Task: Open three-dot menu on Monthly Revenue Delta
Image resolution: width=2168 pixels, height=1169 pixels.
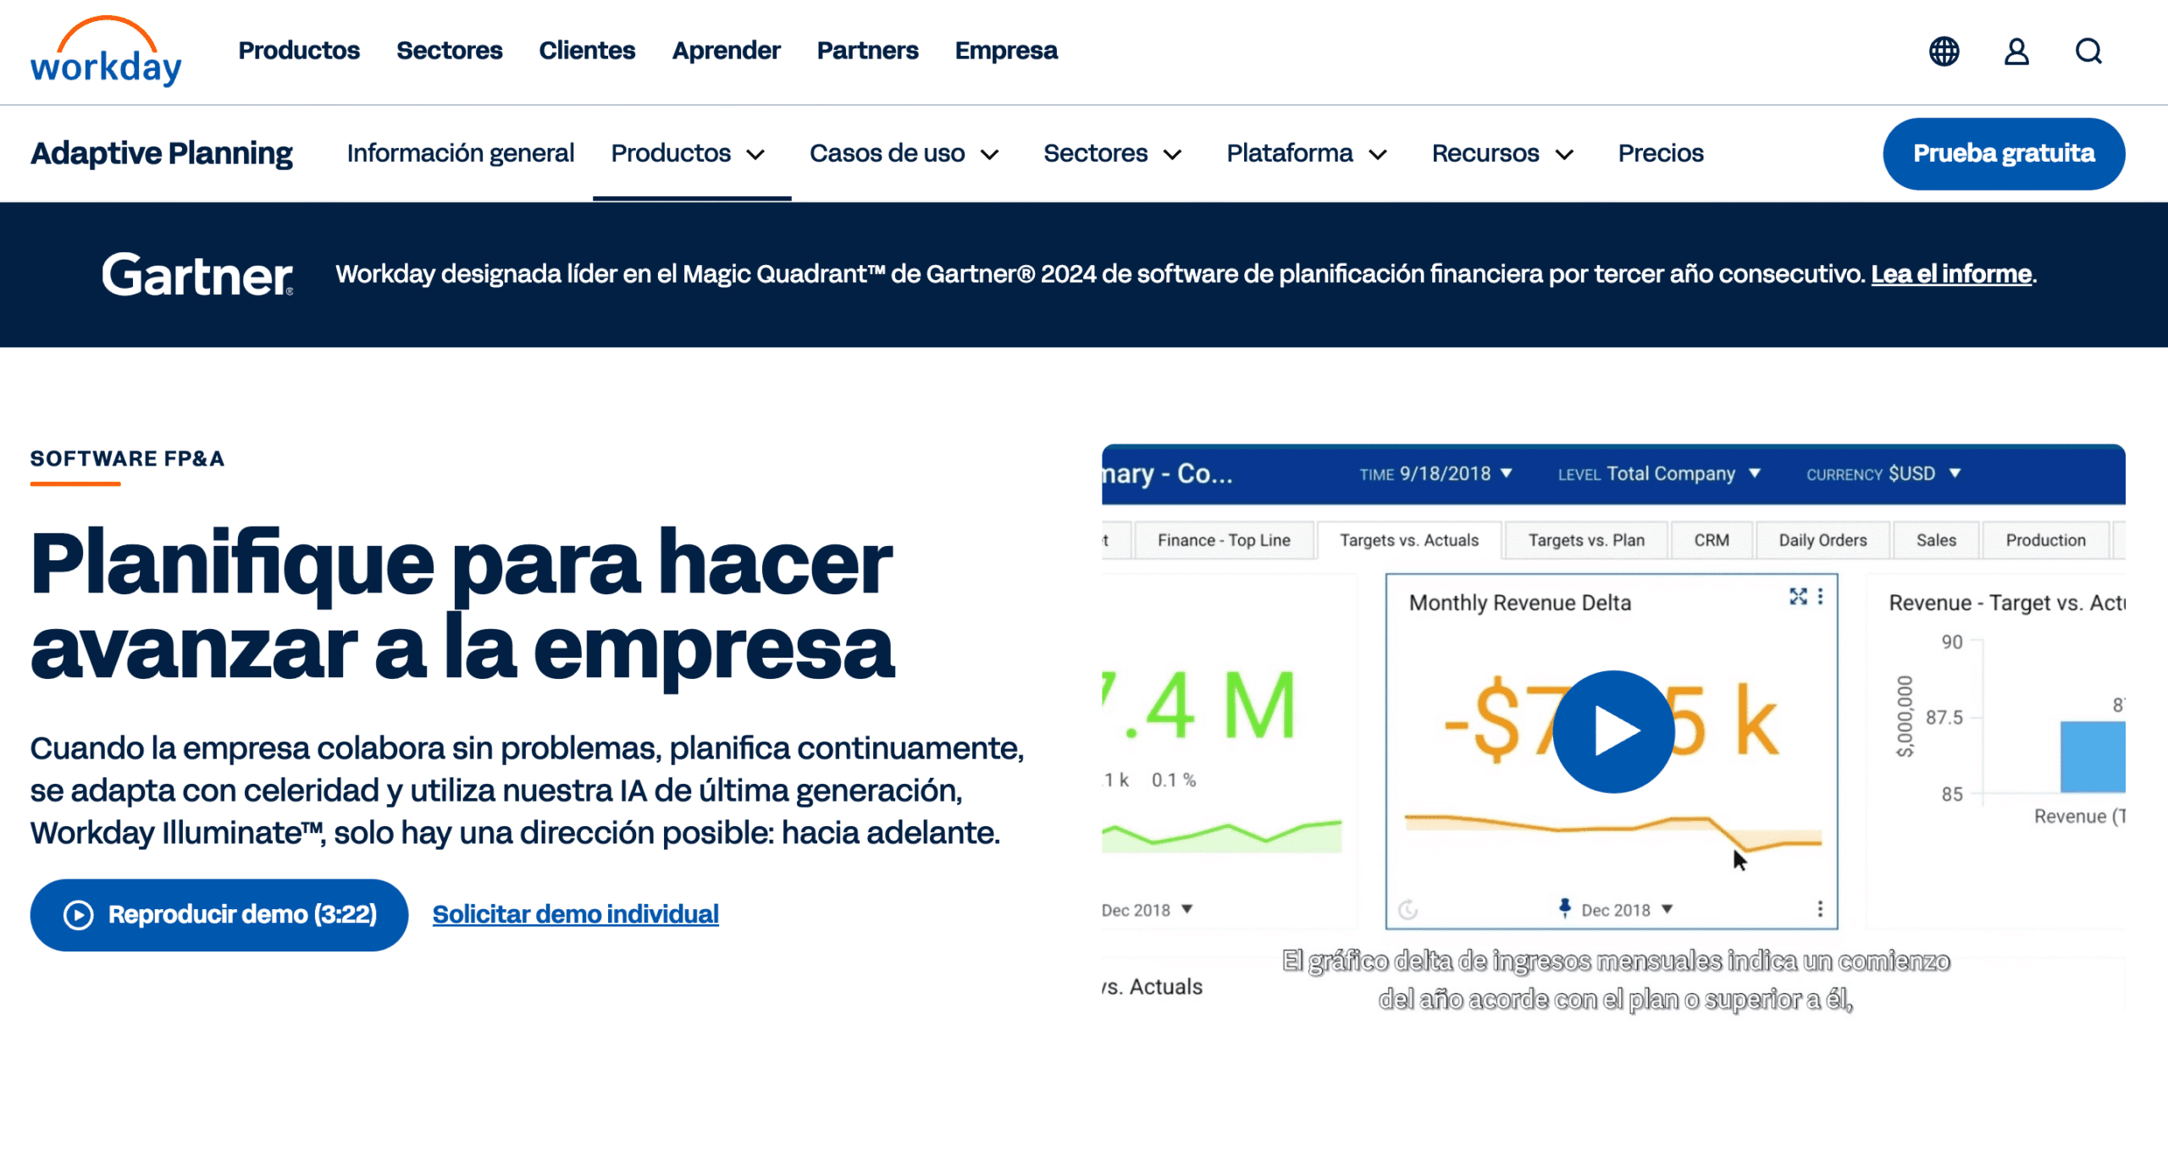Action: point(1820,597)
